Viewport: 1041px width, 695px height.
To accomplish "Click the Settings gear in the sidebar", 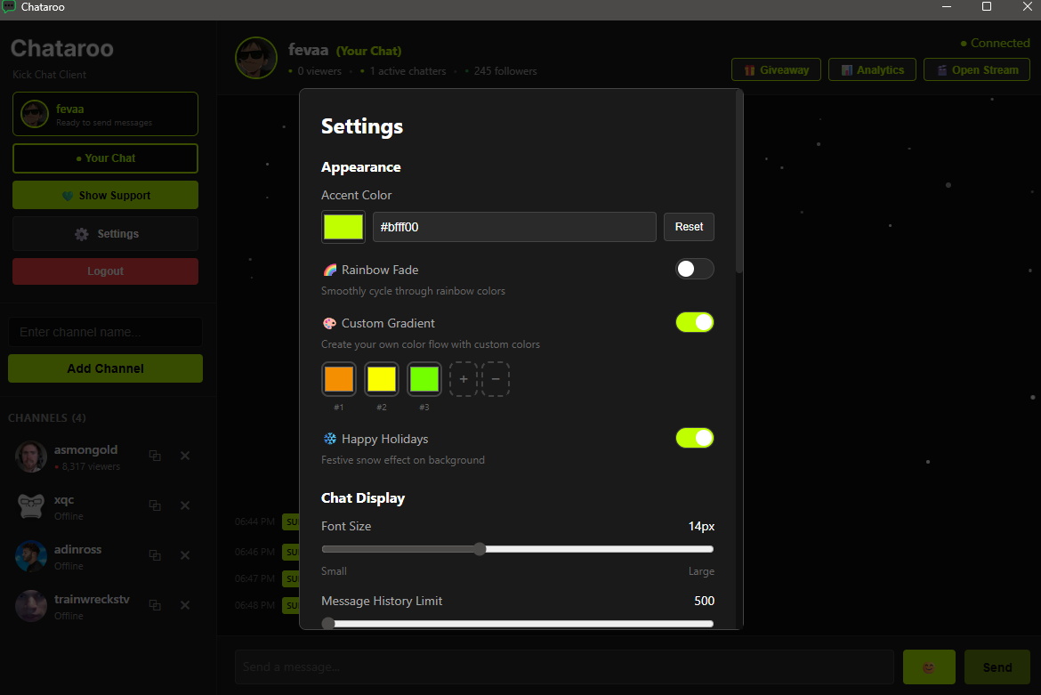I will [105, 233].
